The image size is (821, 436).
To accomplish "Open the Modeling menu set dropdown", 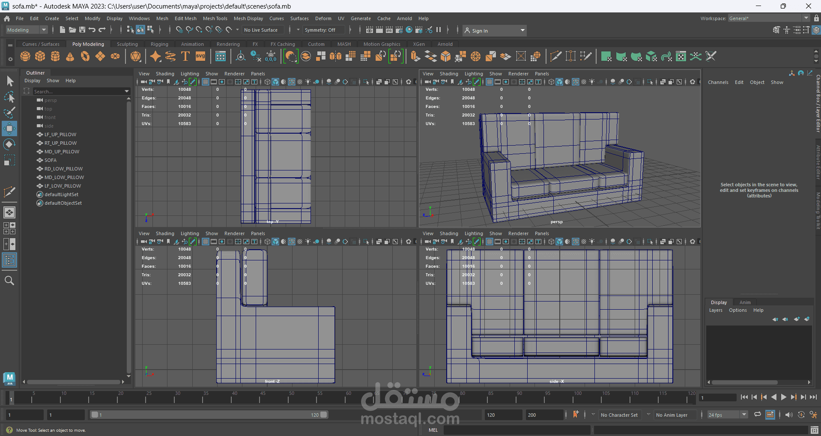I will (x=27, y=30).
